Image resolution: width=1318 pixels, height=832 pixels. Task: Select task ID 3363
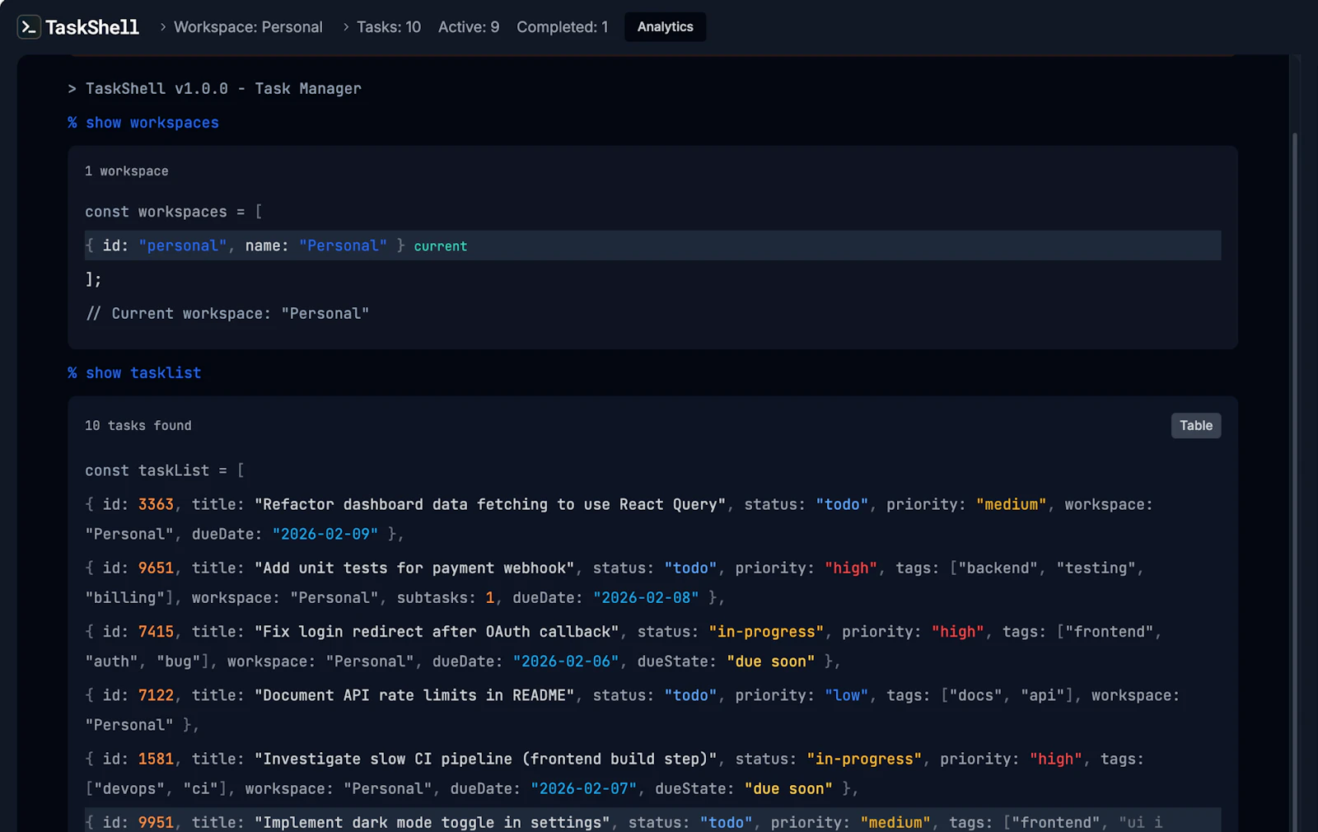tap(156, 504)
